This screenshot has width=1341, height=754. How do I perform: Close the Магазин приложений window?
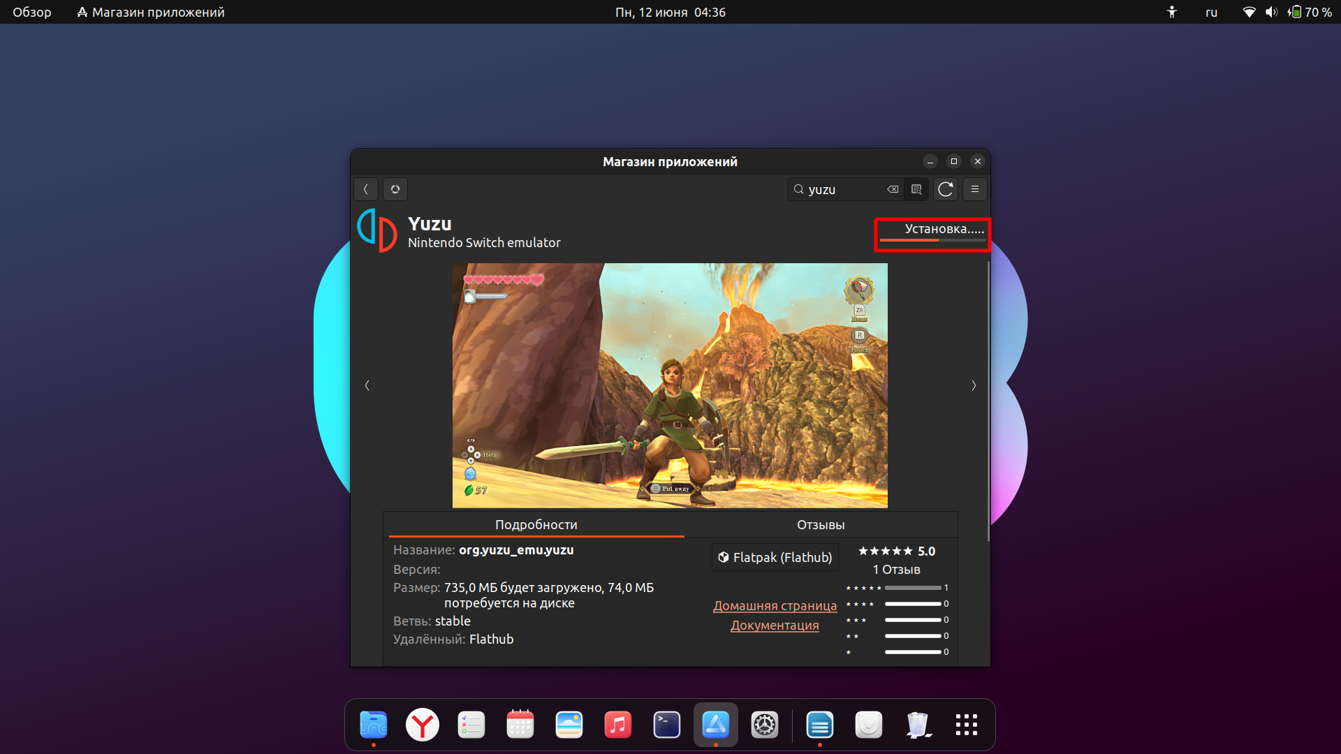(x=978, y=161)
